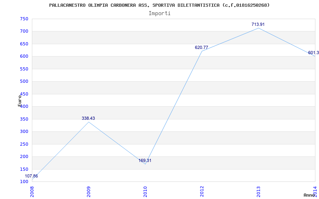Click the 620.77 data label

[x=201, y=47]
